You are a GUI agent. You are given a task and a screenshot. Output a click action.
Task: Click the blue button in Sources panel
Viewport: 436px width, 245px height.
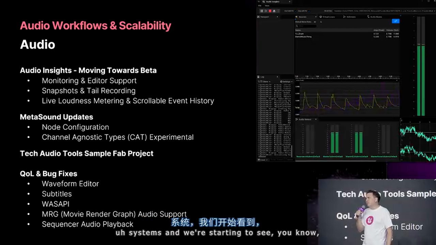point(395,21)
